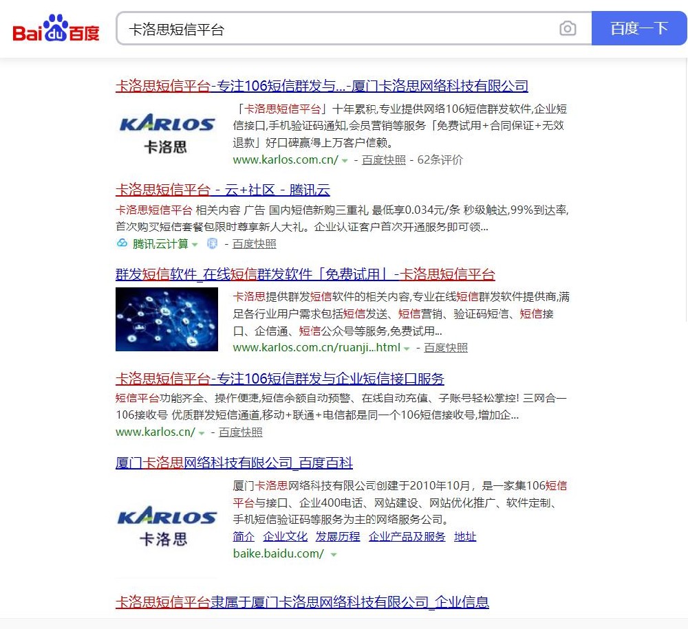Open 百度快照 for www.karlos.cn/ result

[x=240, y=432]
